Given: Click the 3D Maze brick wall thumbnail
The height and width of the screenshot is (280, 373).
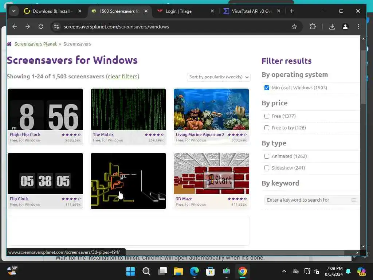Looking at the screenshot, I should (x=212, y=173).
